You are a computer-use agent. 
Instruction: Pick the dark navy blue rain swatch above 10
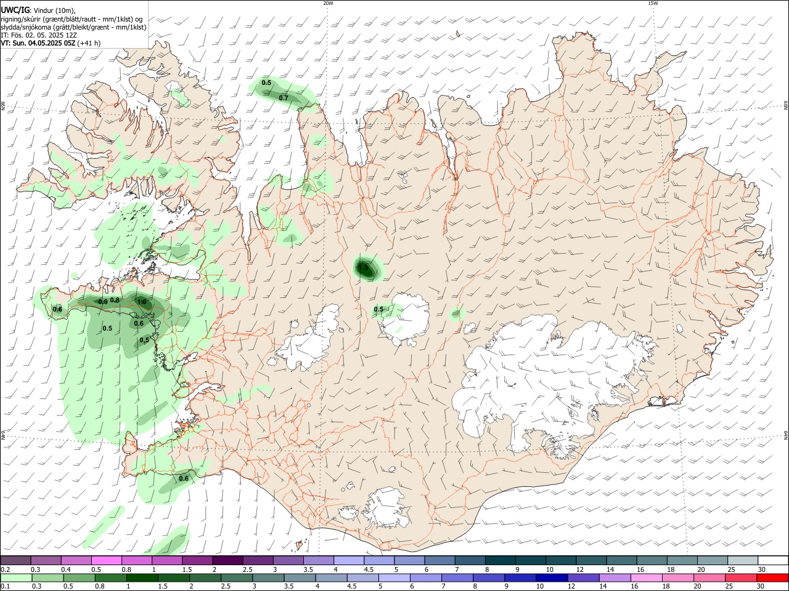pos(551,577)
